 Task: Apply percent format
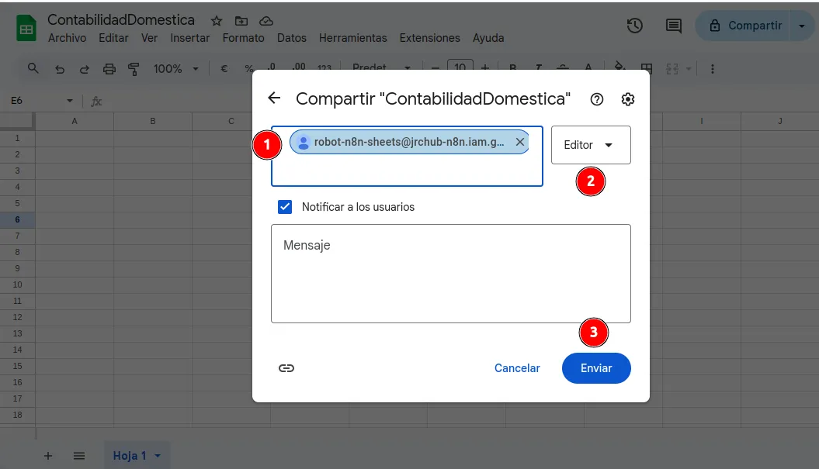coord(248,69)
